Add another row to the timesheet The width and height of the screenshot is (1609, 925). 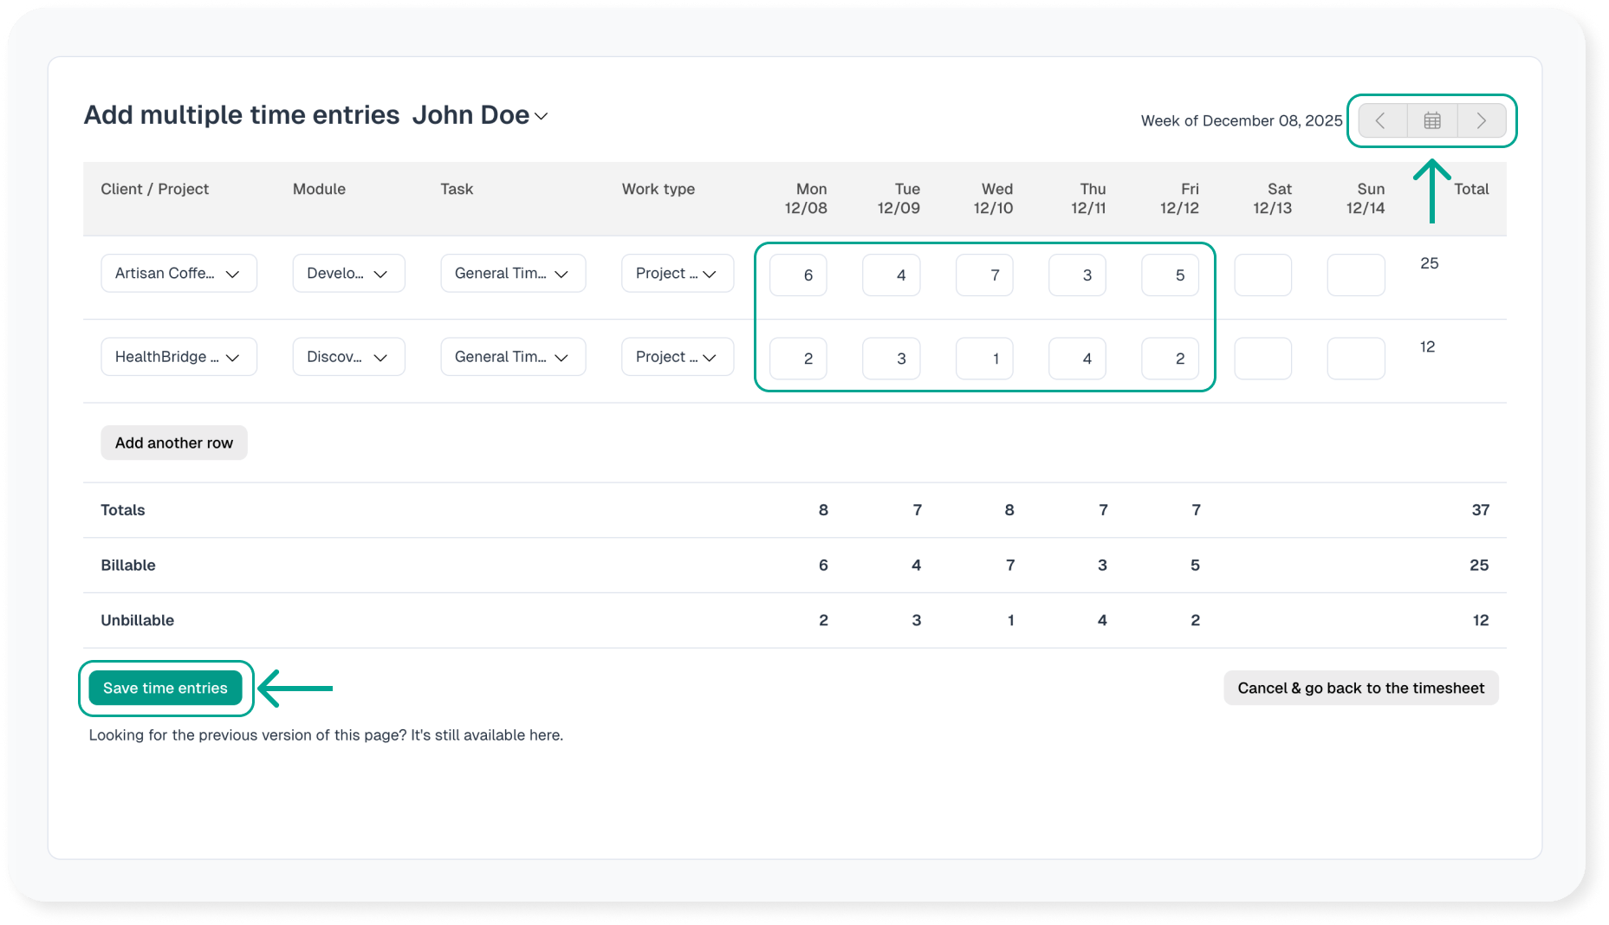pyautogui.click(x=174, y=443)
